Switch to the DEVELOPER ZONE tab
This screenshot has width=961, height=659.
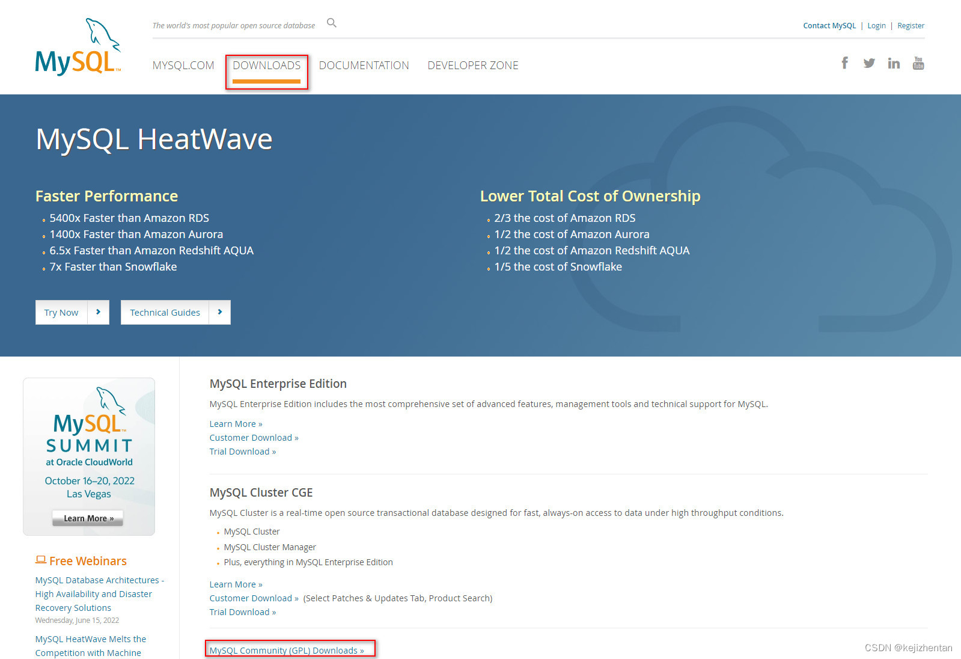click(473, 66)
